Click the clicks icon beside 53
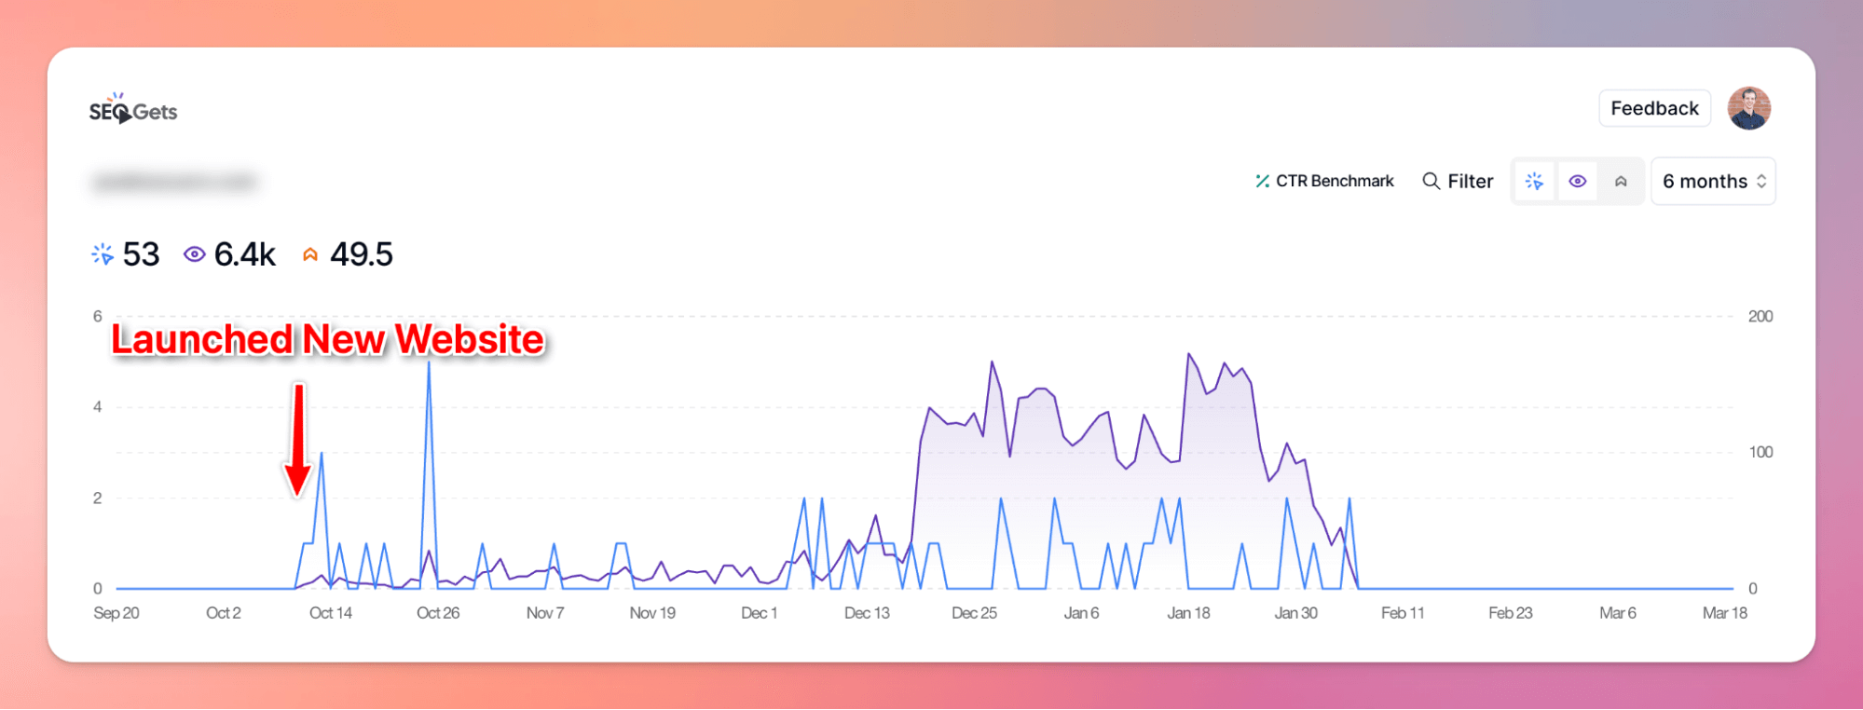Viewport: 1863px width, 710px height. (103, 254)
